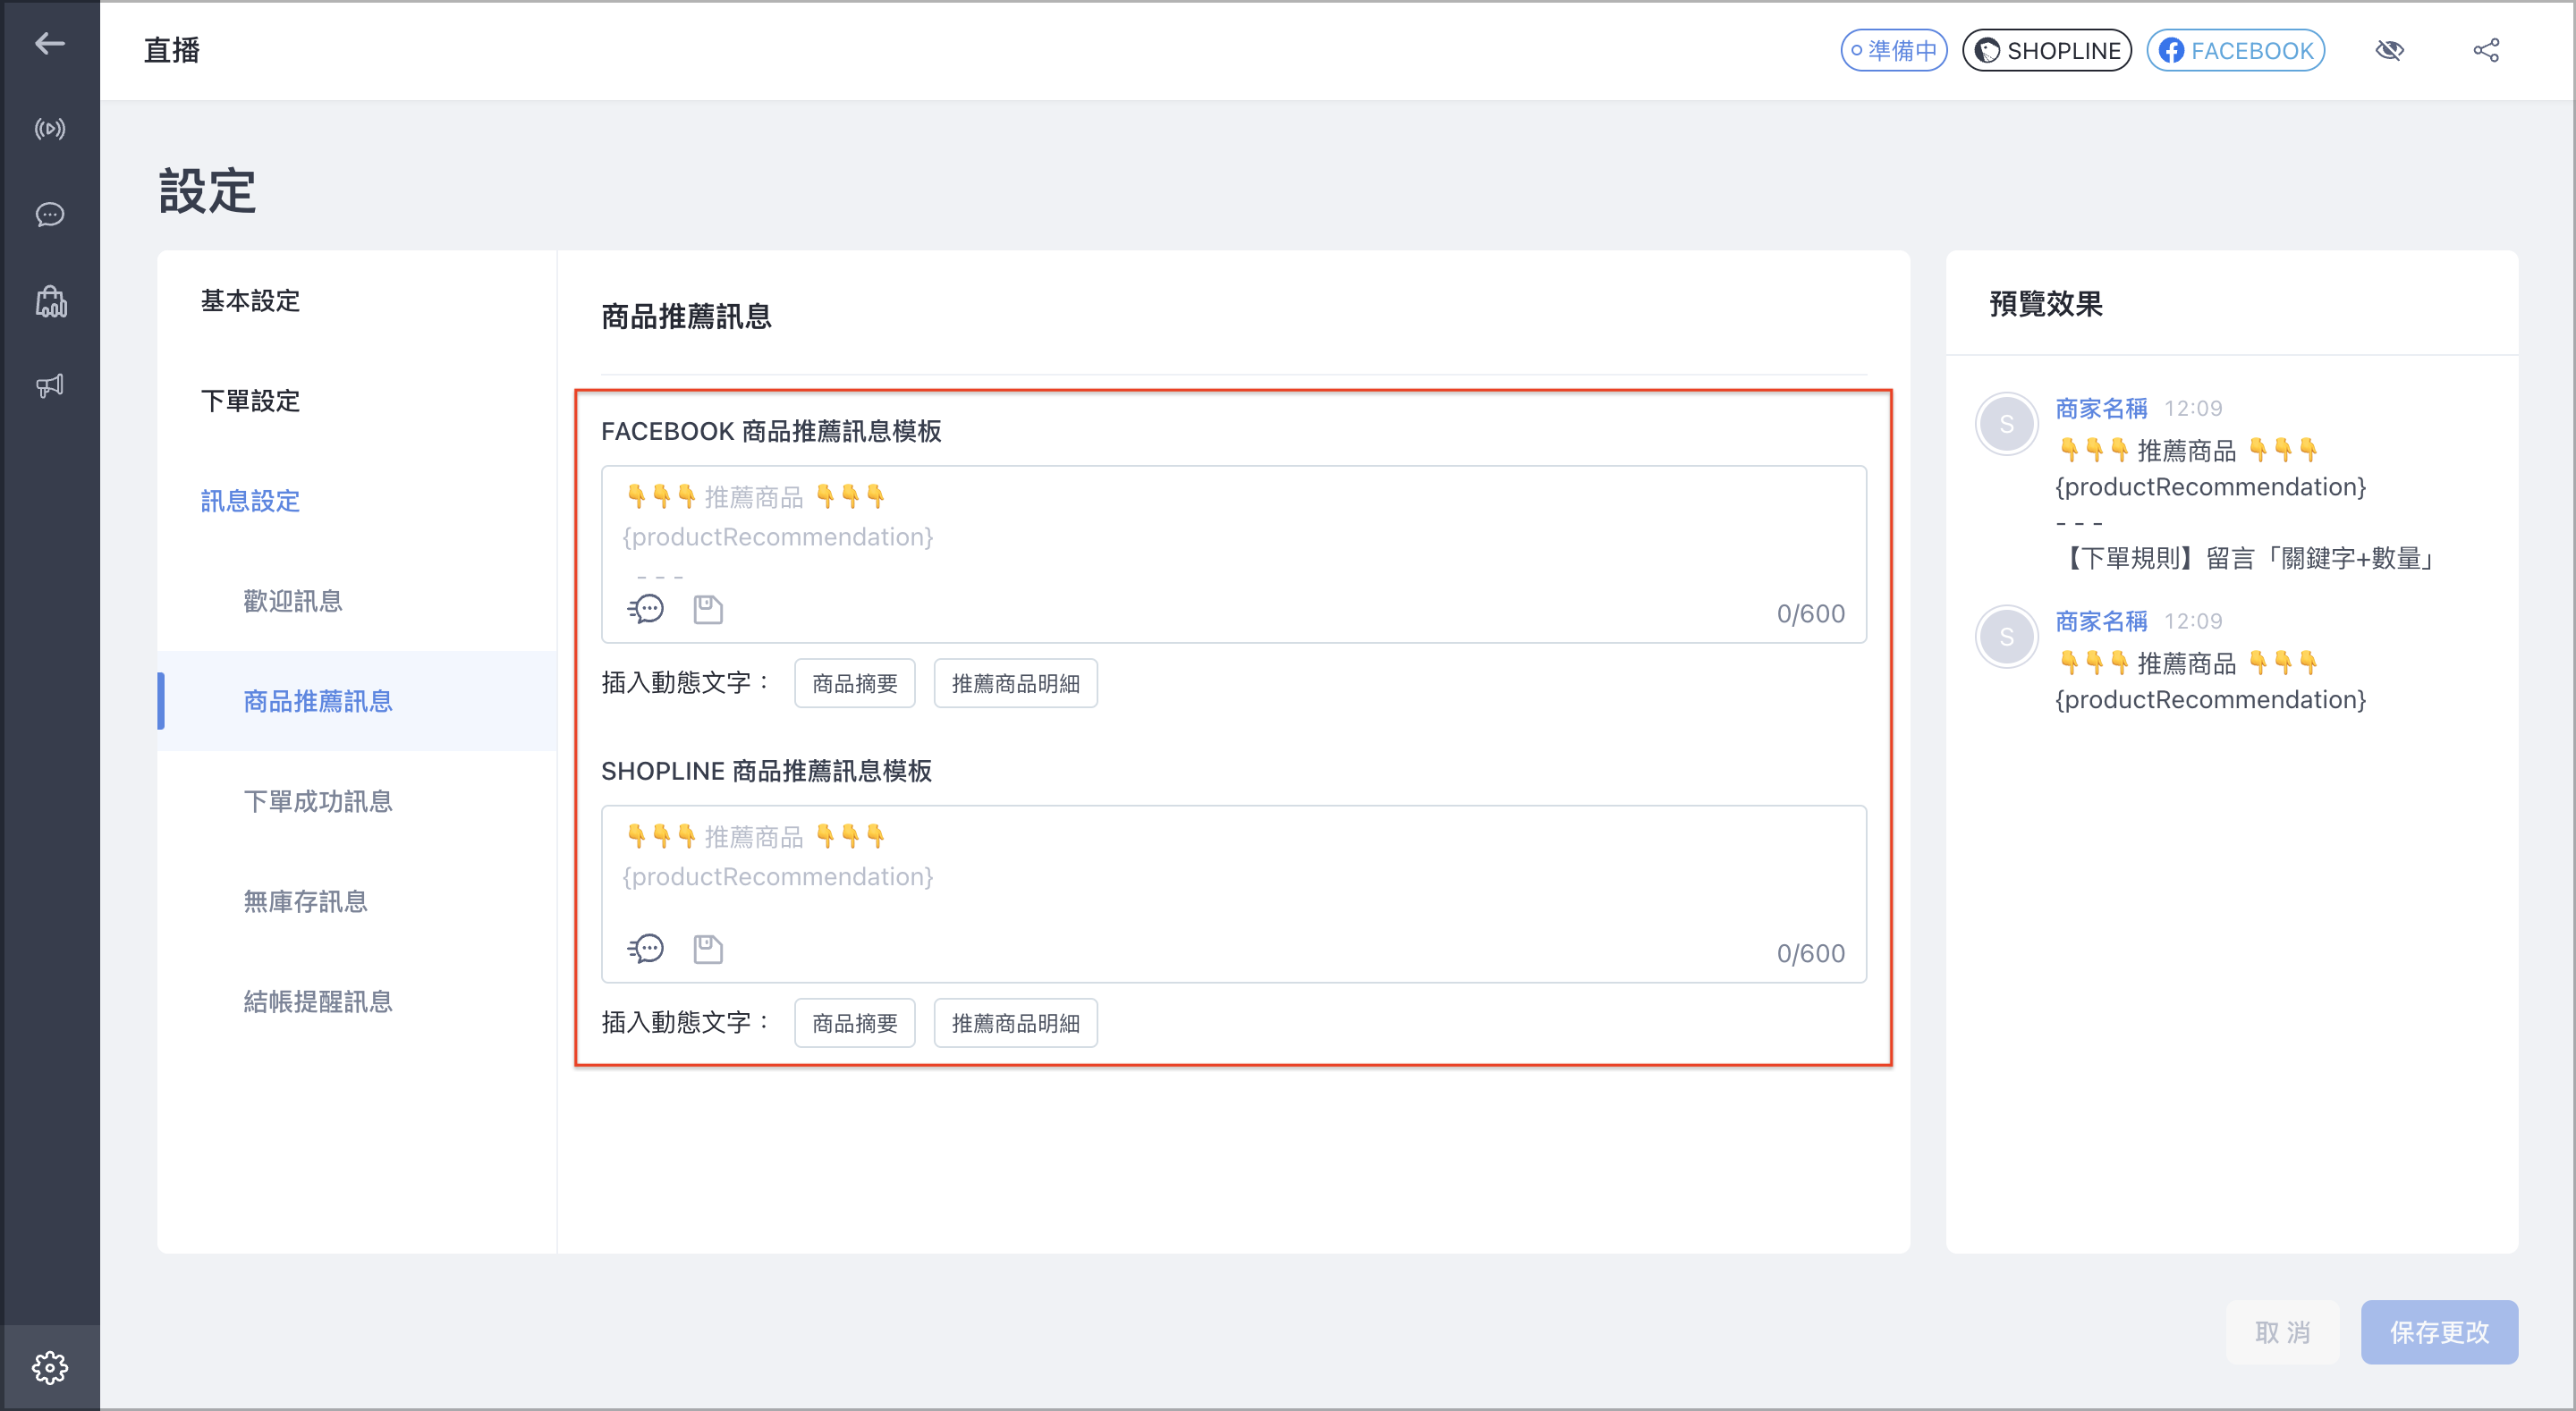Click the 預覽效果 panel heading
Viewport: 2576px width, 1411px height.
[x=2045, y=303]
